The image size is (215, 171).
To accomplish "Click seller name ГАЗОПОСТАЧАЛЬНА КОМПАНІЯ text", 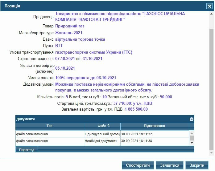I will (x=120, y=17).
